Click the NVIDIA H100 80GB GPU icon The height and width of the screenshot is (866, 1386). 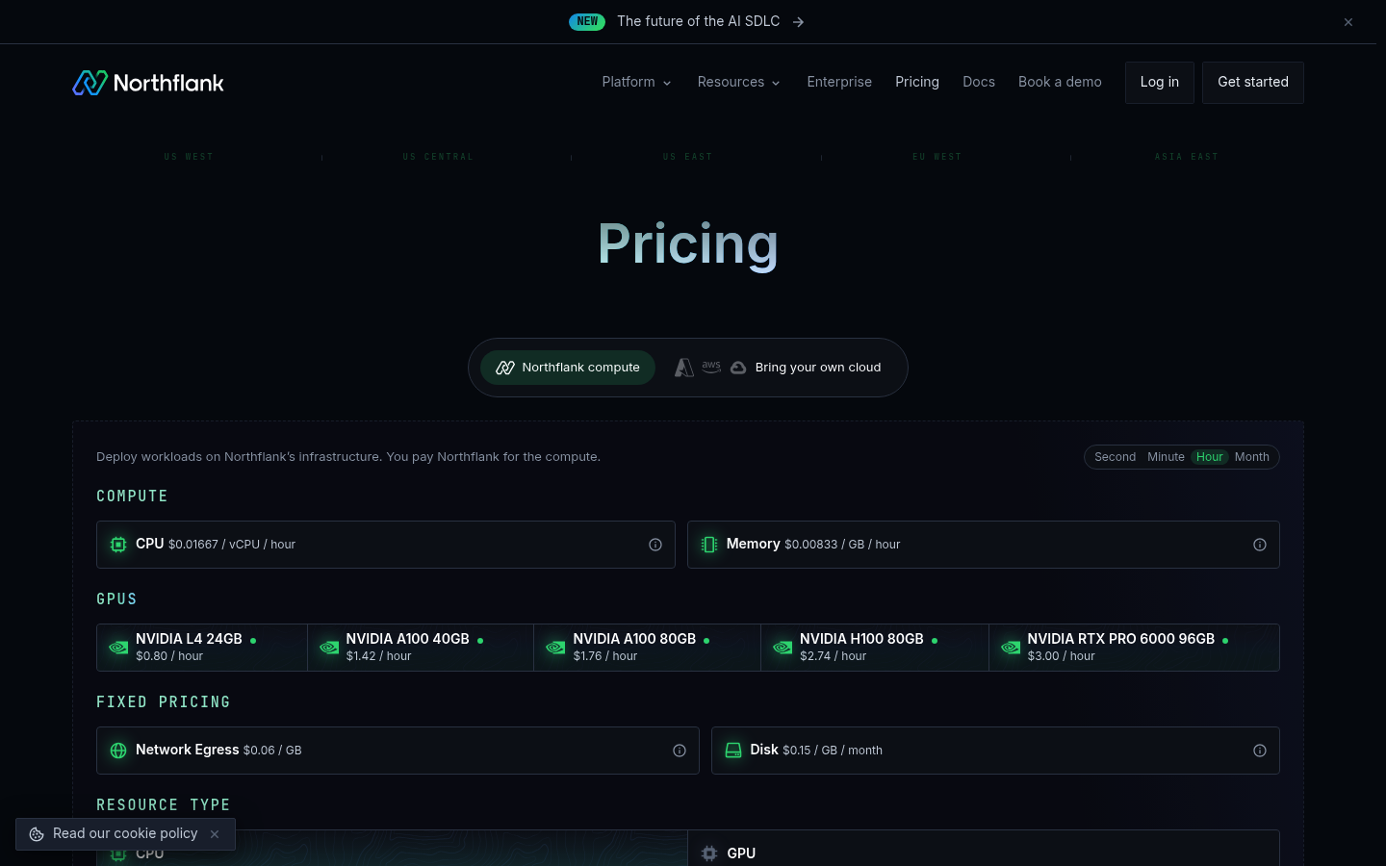[783, 648]
